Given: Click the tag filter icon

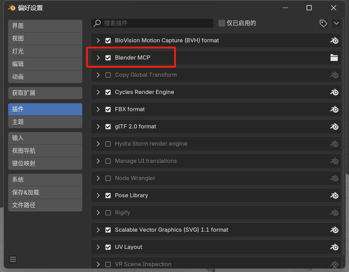Looking at the screenshot, I should tap(323, 23).
